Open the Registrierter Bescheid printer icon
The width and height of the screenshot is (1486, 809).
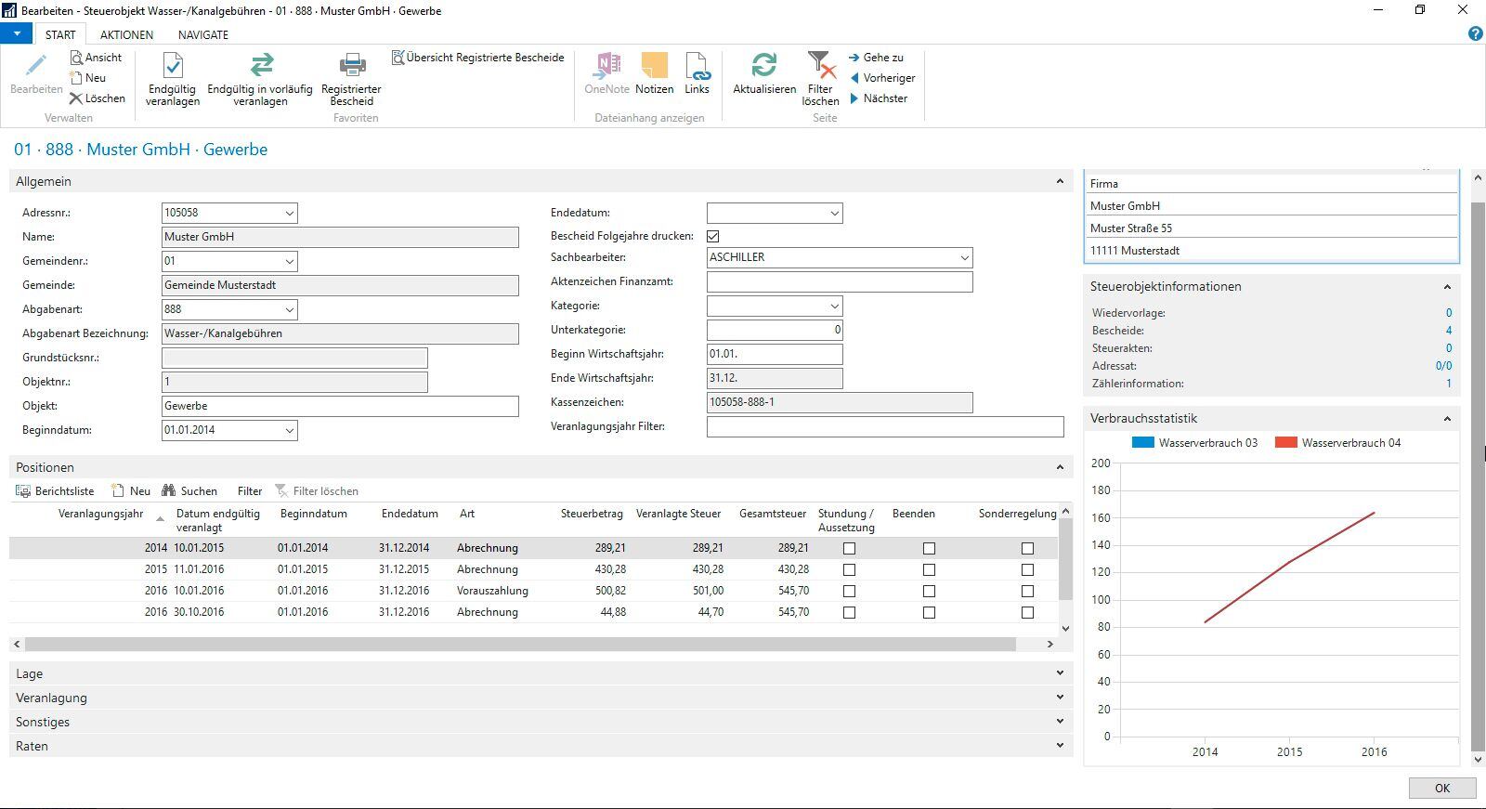tap(352, 66)
